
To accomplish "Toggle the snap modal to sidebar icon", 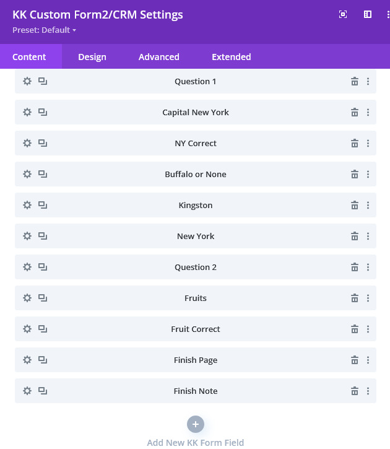I will click(368, 14).
